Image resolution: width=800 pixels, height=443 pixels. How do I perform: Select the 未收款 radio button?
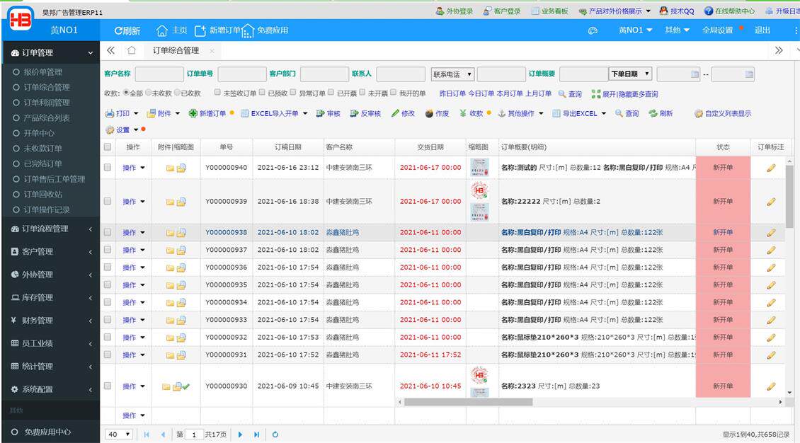[x=149, y=93]
